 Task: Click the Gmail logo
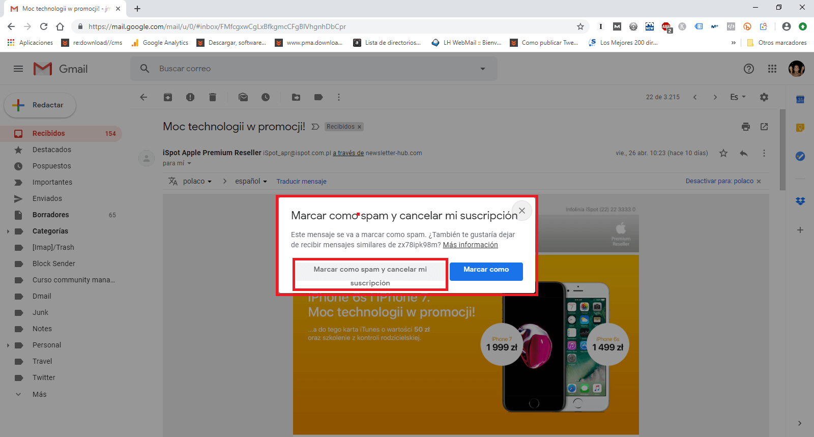(61, 69)
